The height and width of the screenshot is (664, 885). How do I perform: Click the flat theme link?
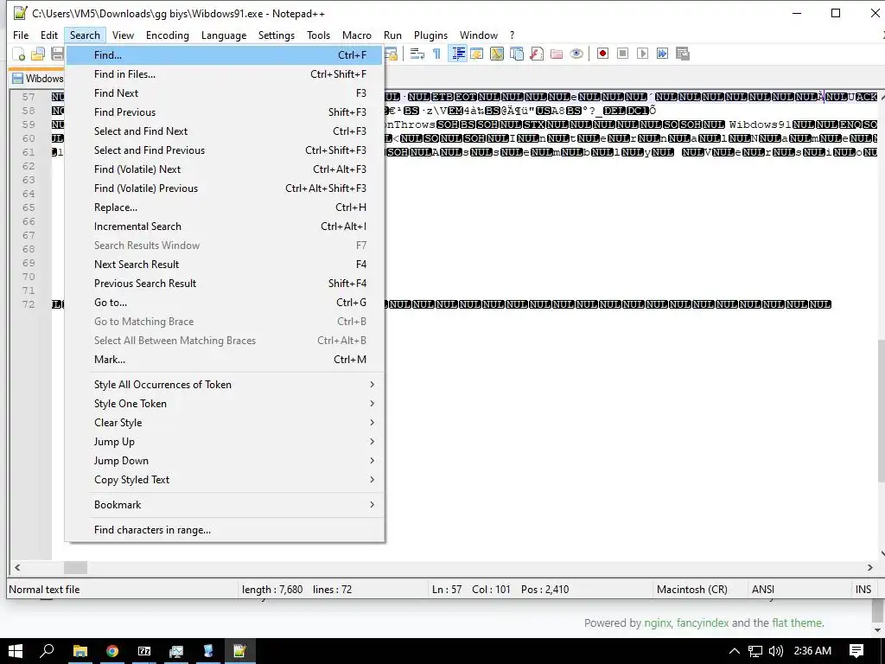pos(797,622)
